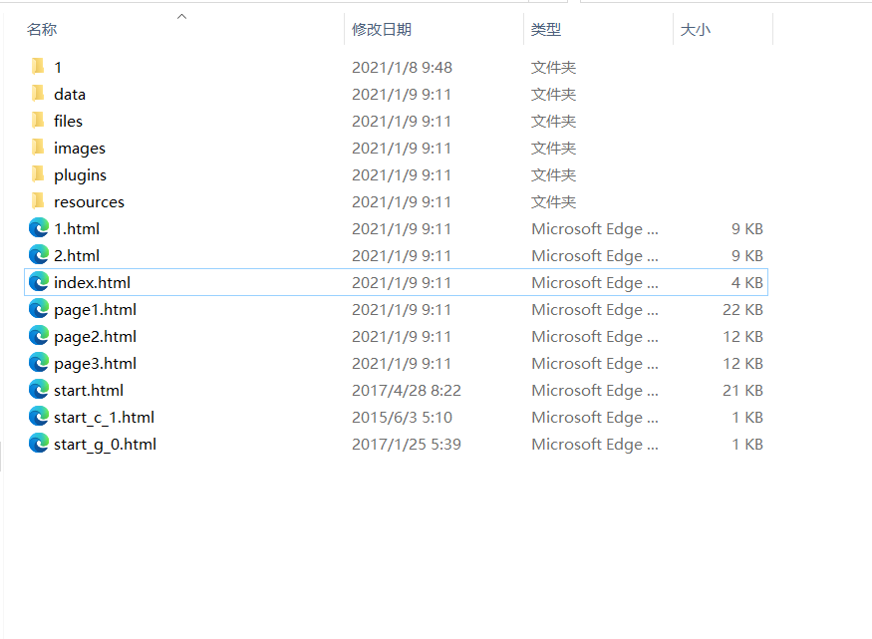The image size is (872, 639).
Task: Click the sort direction arrow above 名称
Action: [x=181, y=15]
